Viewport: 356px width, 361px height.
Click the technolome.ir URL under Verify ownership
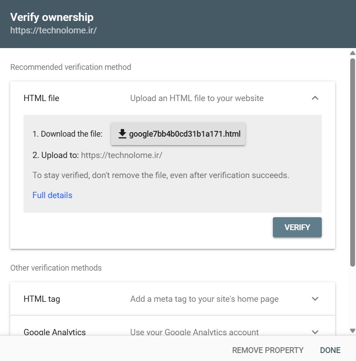pos(53,31)
